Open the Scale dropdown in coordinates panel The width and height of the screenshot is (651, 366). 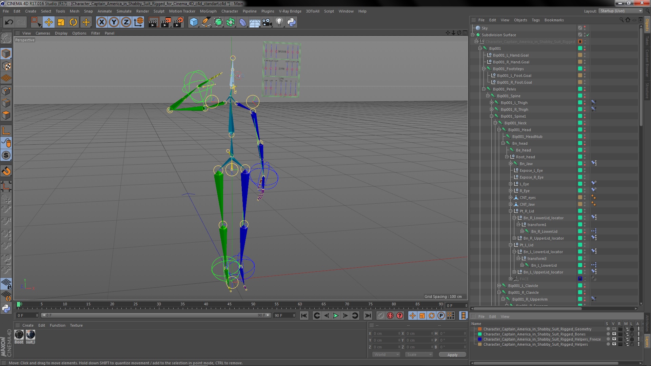419,354
